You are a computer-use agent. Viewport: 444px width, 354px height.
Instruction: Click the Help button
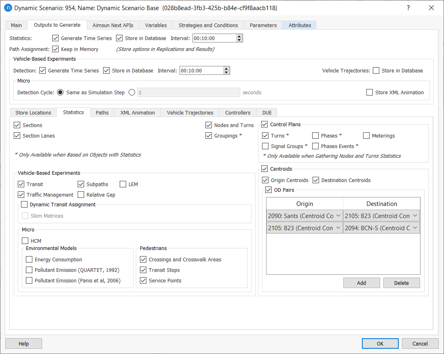tap(23, 343)
